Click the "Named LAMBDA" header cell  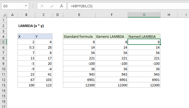click(x=144, y=36)
